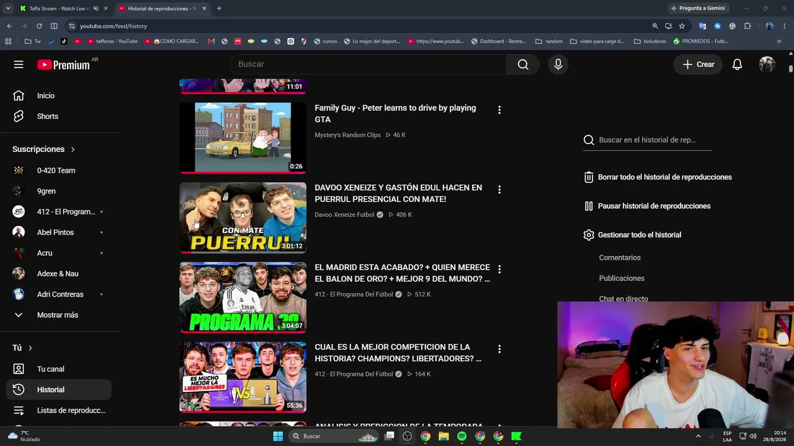Click the title 'Family Guy - Peter learns to drive'

395,113
